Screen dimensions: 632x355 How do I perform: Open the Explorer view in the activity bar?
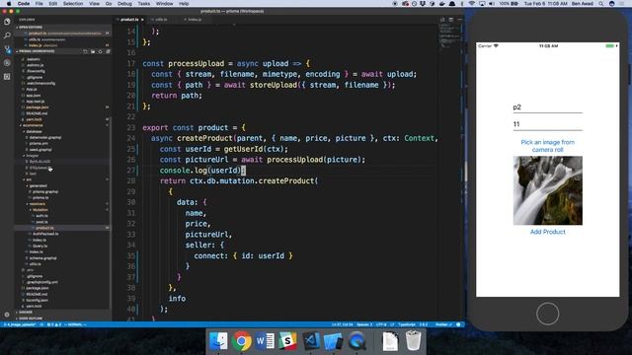coord(7,22)
